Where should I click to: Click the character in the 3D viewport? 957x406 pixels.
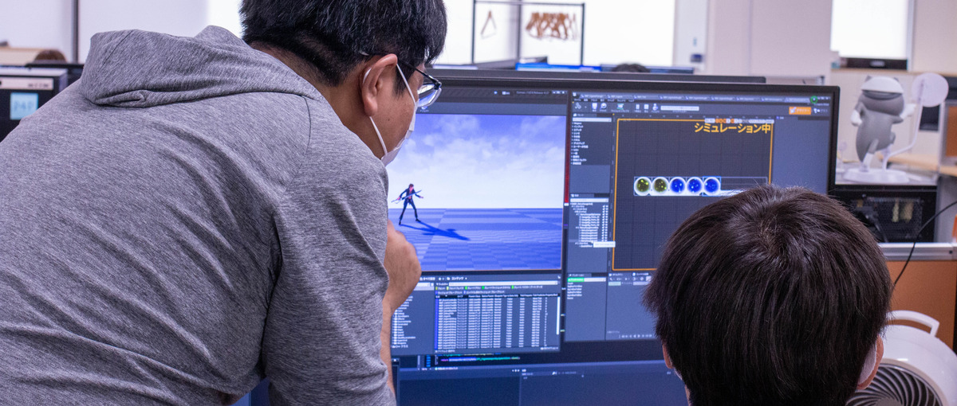click(x=408, y=204)
